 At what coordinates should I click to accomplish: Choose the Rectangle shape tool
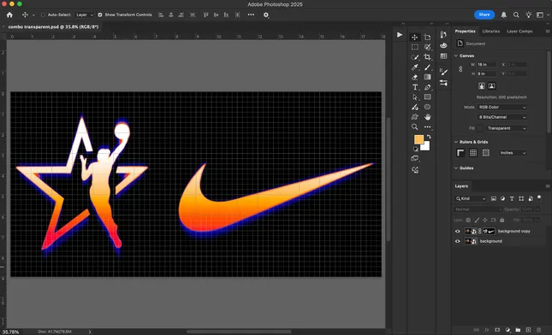point(427,97)
